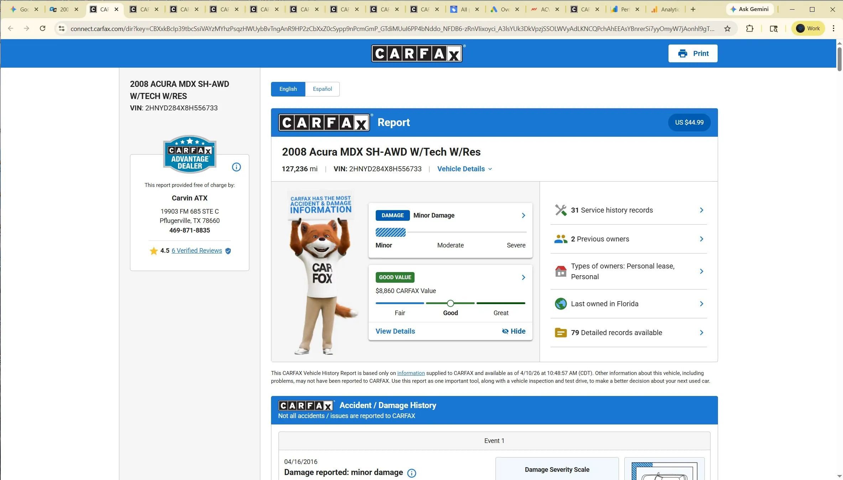Viewport: 843px width, 480px height.
Task: Switch report language to Español
Action: click(322, 89)
